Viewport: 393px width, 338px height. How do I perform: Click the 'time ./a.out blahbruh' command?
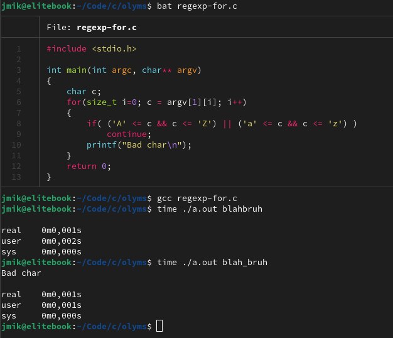point(210,209)
